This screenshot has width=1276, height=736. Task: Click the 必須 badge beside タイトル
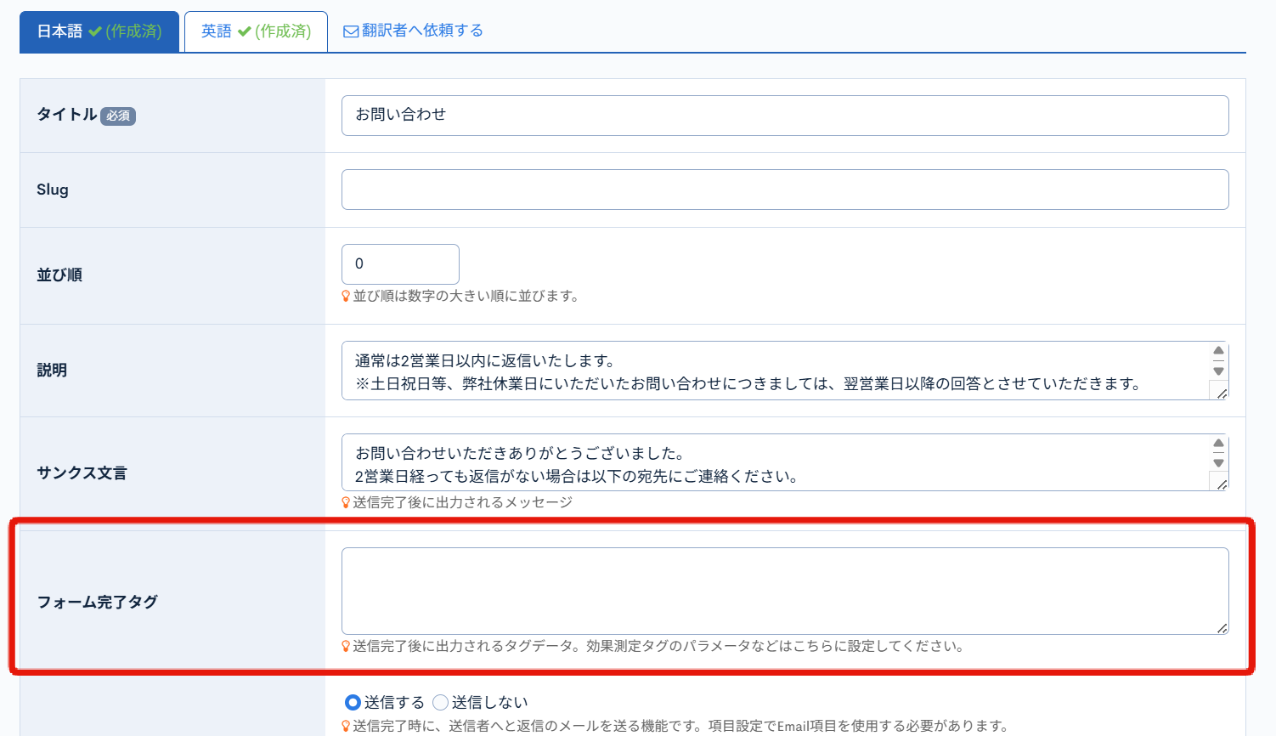tap(118, 116)
